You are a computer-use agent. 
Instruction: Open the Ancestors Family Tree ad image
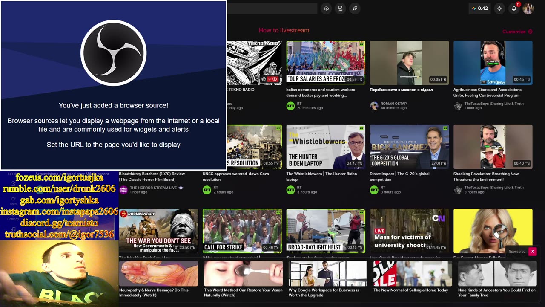click(497, 273)
